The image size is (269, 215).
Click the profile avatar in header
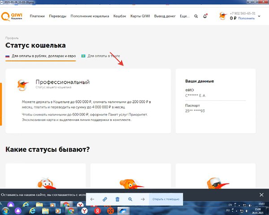(x=223, y=16)
